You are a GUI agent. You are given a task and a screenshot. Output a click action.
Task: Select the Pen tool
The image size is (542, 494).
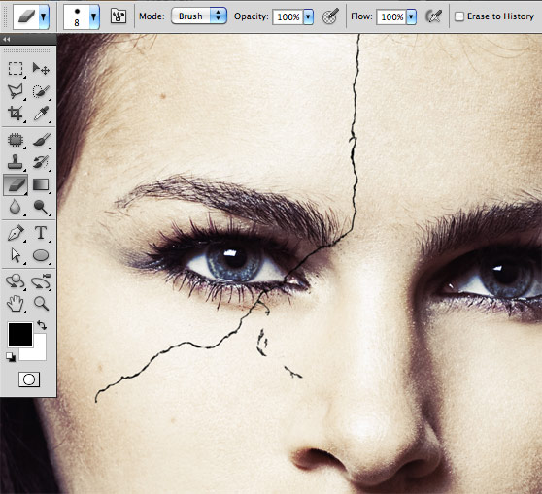point(16,233)
